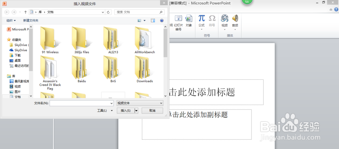Select the AliWorkbench folder

(x=145, y=40)
